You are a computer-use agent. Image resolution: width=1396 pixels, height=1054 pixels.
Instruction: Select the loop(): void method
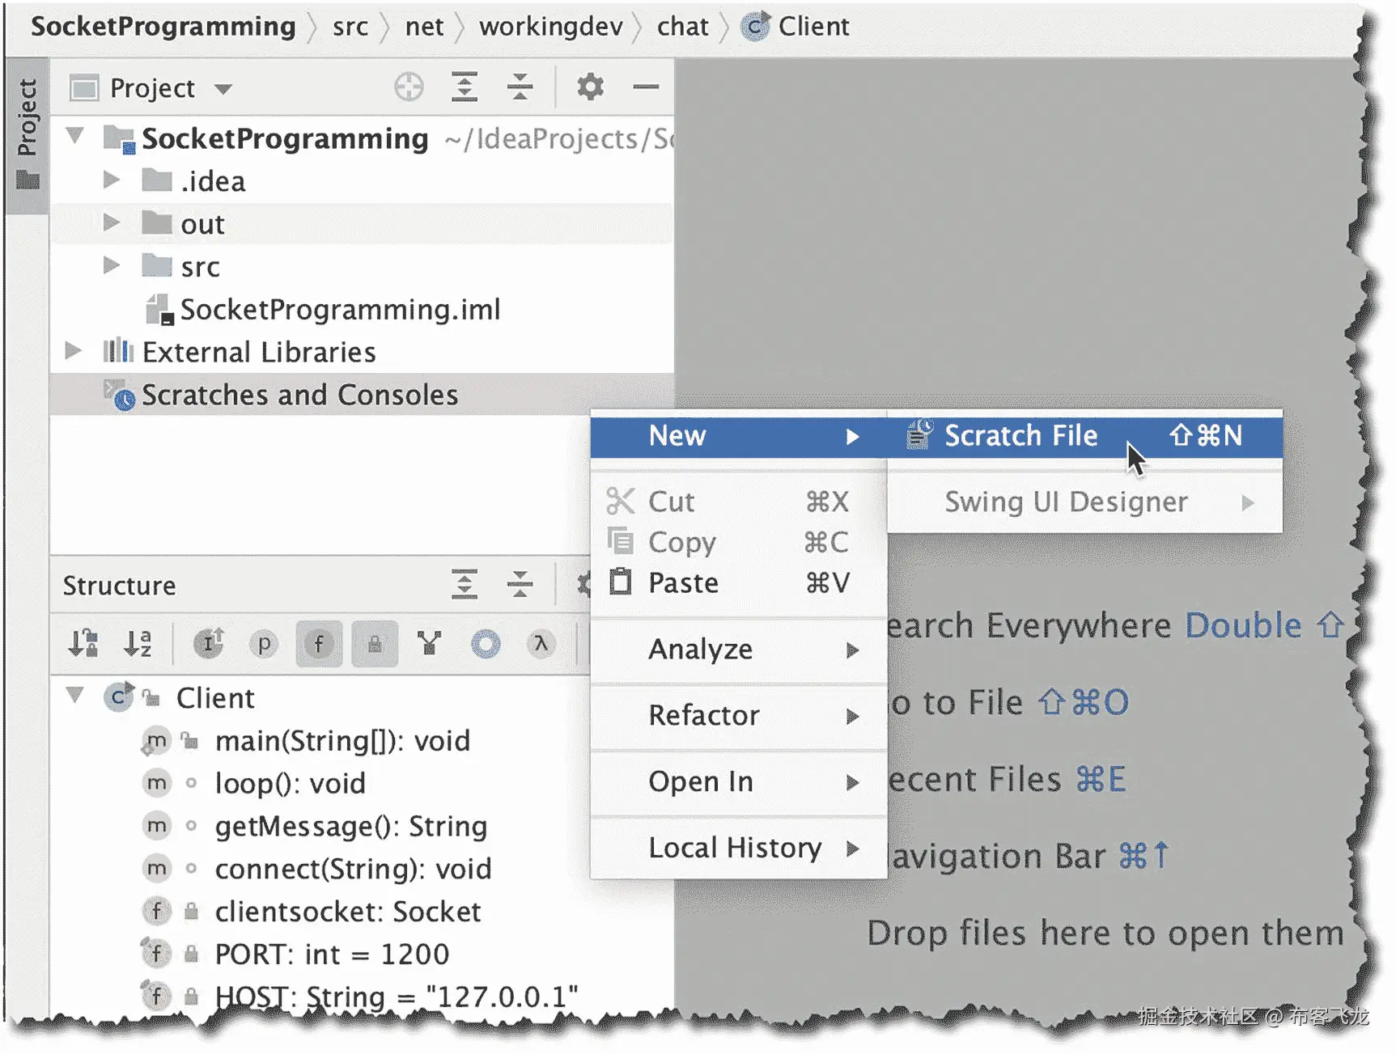290,783
